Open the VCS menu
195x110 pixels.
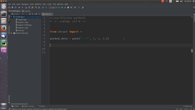(x=54, y=4)
